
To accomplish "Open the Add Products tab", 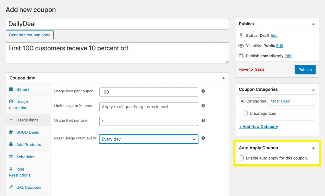I will (x=28, y=144).
